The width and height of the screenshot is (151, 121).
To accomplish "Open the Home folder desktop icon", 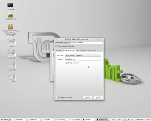I will pyautogui.click(x=10, y=16).
